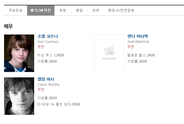Open actor link 캘럼 워시

point(46,79)
